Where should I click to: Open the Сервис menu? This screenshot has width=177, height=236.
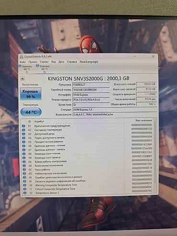point(44,62)
